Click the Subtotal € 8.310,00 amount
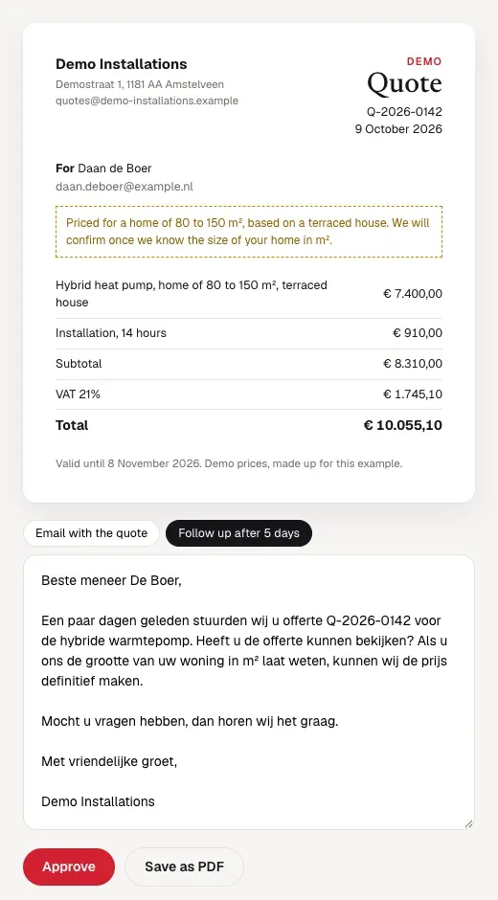Image resolution: width=498 pixels, height=900 pixels. click(x=413, y=364)
